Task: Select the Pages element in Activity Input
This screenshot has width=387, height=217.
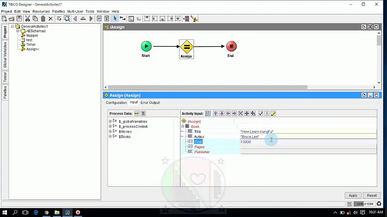Action: click(199, 147)
